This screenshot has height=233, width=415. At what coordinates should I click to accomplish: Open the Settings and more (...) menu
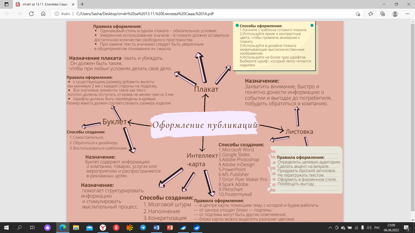(407, 14)
